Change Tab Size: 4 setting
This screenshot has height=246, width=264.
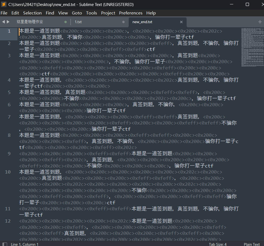point(217,244)
